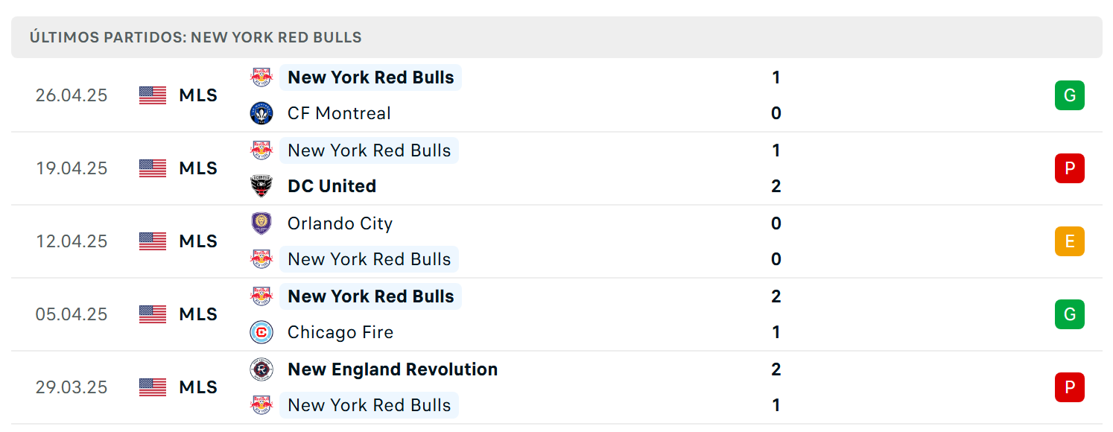Click the Chicago Fire team crest
The image size is (1113, 432).
click(x=261, y=332)
